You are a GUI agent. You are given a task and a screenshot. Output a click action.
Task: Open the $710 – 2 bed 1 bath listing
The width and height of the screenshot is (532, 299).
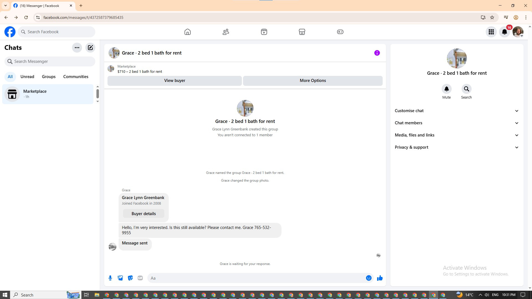140,71
